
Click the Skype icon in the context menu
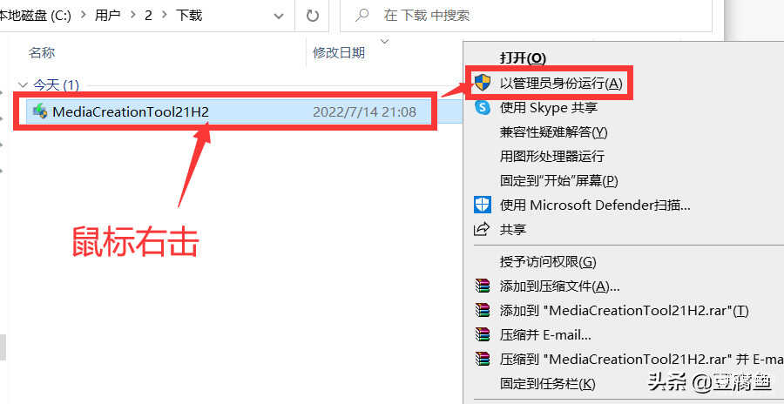[483, 107]
